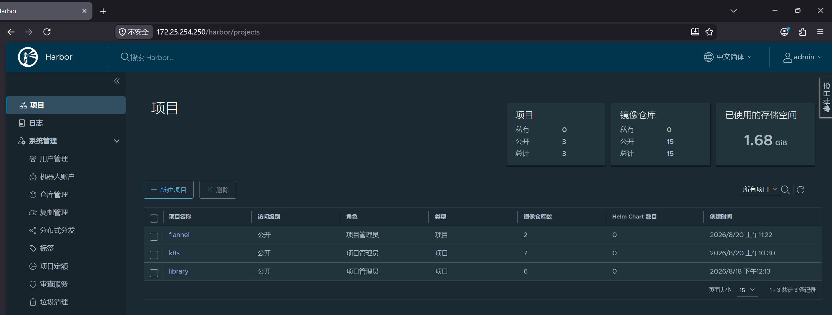Image resolution: width=832 pixels, height=315 pixels.
Task: Click the Helm Chart 数目 column header
Action: tap(634, 217)
